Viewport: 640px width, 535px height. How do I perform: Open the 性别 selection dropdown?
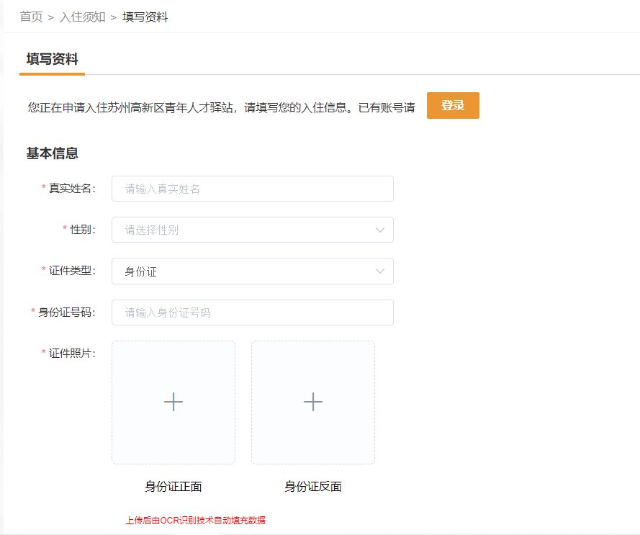coord(252,230)
